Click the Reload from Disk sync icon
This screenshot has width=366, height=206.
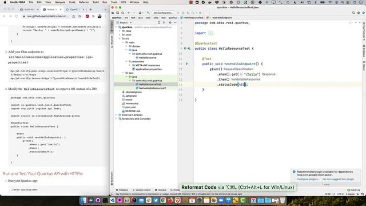click(x=122, y=13)
